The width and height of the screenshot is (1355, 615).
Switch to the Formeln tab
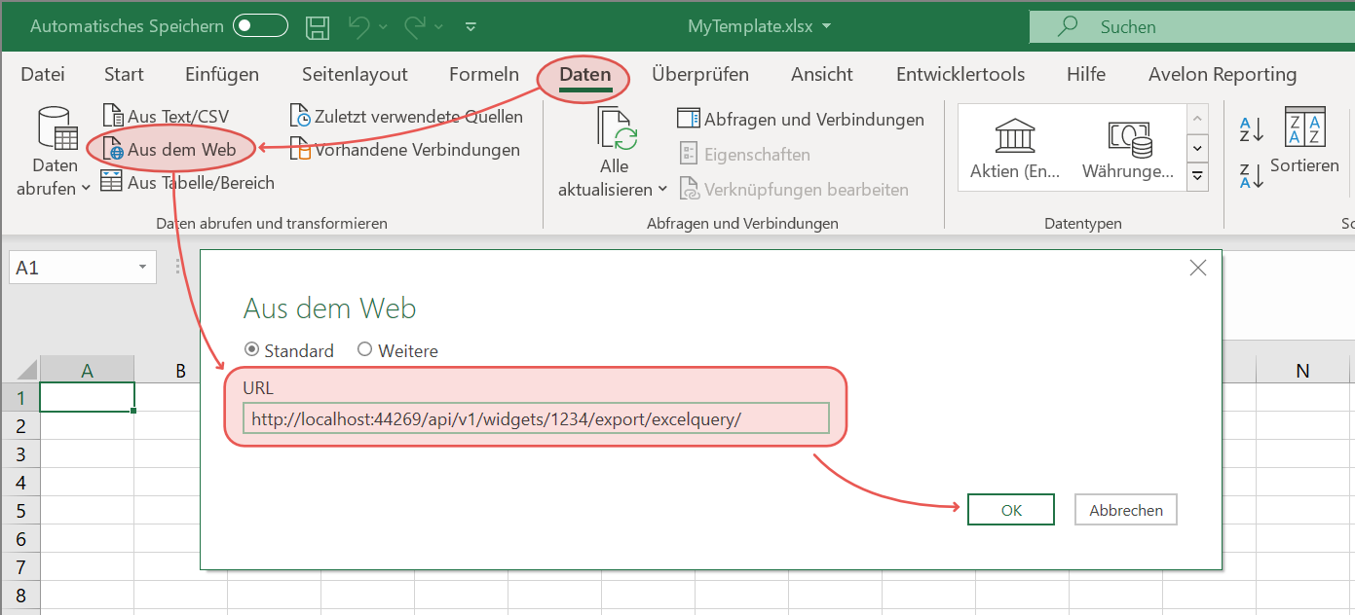pyautogui.click(x=484, y=74)
